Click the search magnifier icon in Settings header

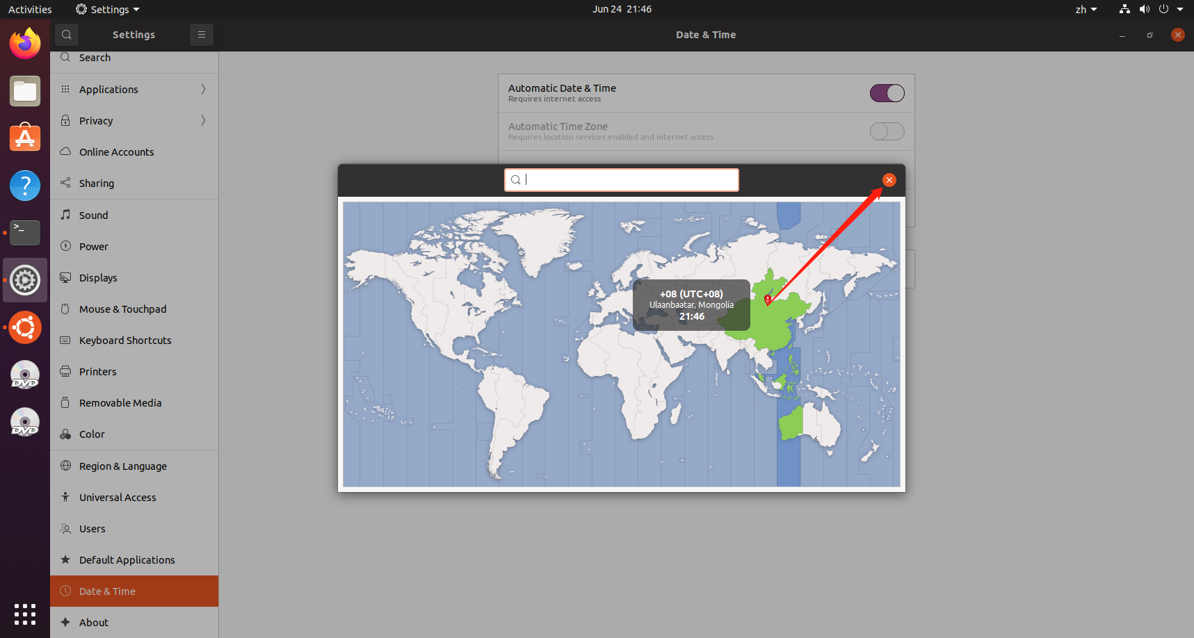click(x=67, y=35)
